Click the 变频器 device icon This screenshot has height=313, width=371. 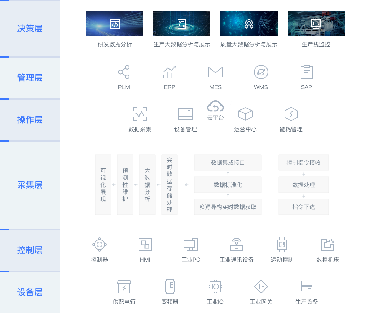click(x=170, y=287)
